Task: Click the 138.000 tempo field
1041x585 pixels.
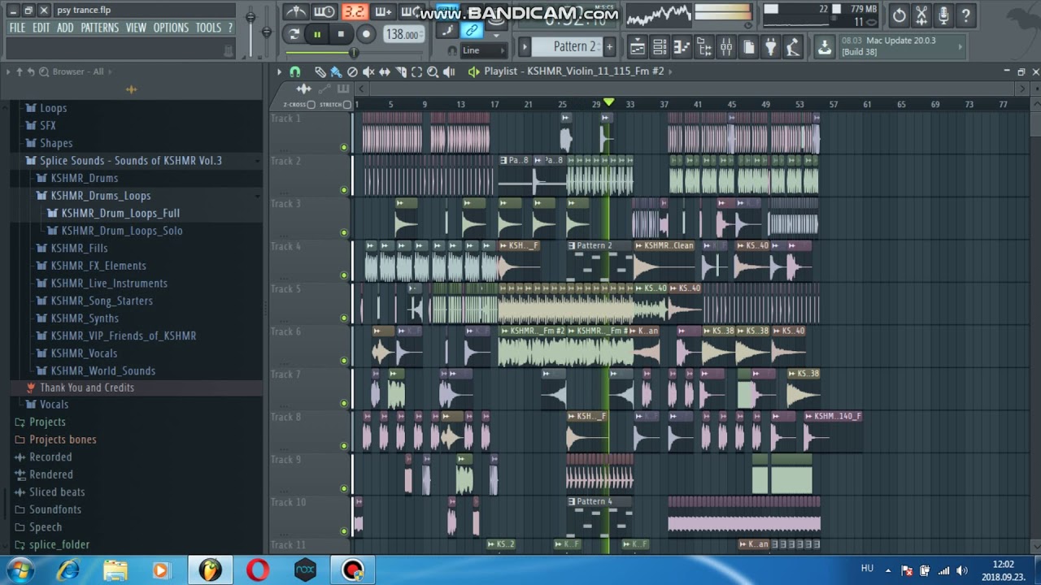Action: [403, 34]
